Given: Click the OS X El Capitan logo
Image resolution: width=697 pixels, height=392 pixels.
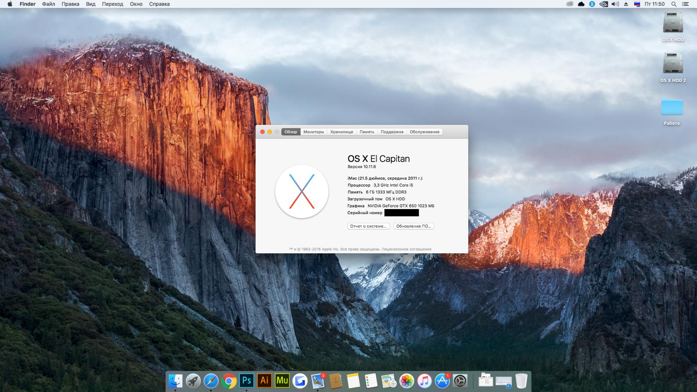Looking at the screenshot, I should click(x=302, y=192).
